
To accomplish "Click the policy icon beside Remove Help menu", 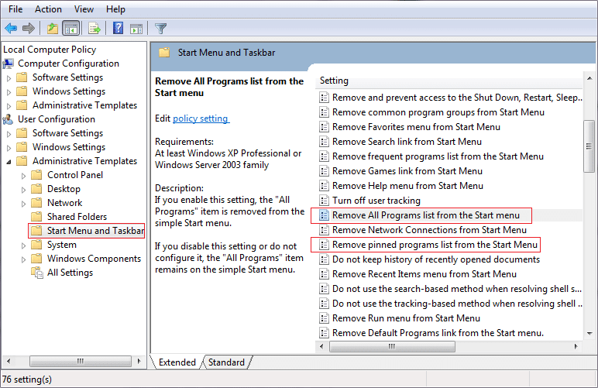I will pos(324,186).
